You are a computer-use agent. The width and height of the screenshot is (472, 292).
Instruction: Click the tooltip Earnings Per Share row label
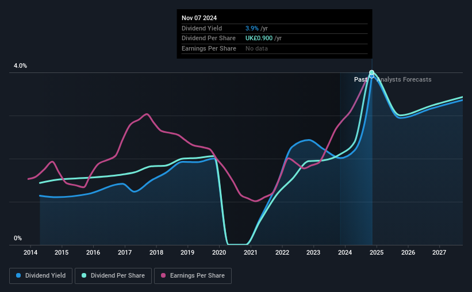[x=209, y=48]
